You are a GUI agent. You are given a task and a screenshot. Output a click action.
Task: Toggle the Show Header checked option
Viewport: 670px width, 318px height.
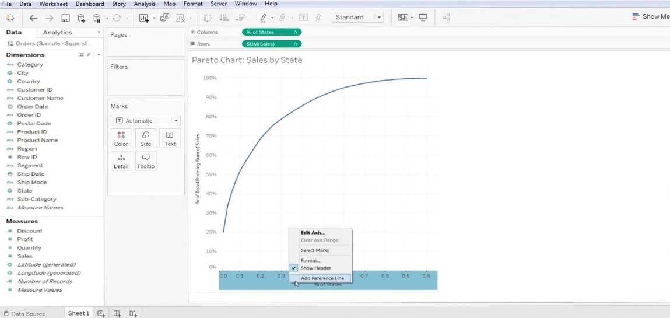[321, 268]
